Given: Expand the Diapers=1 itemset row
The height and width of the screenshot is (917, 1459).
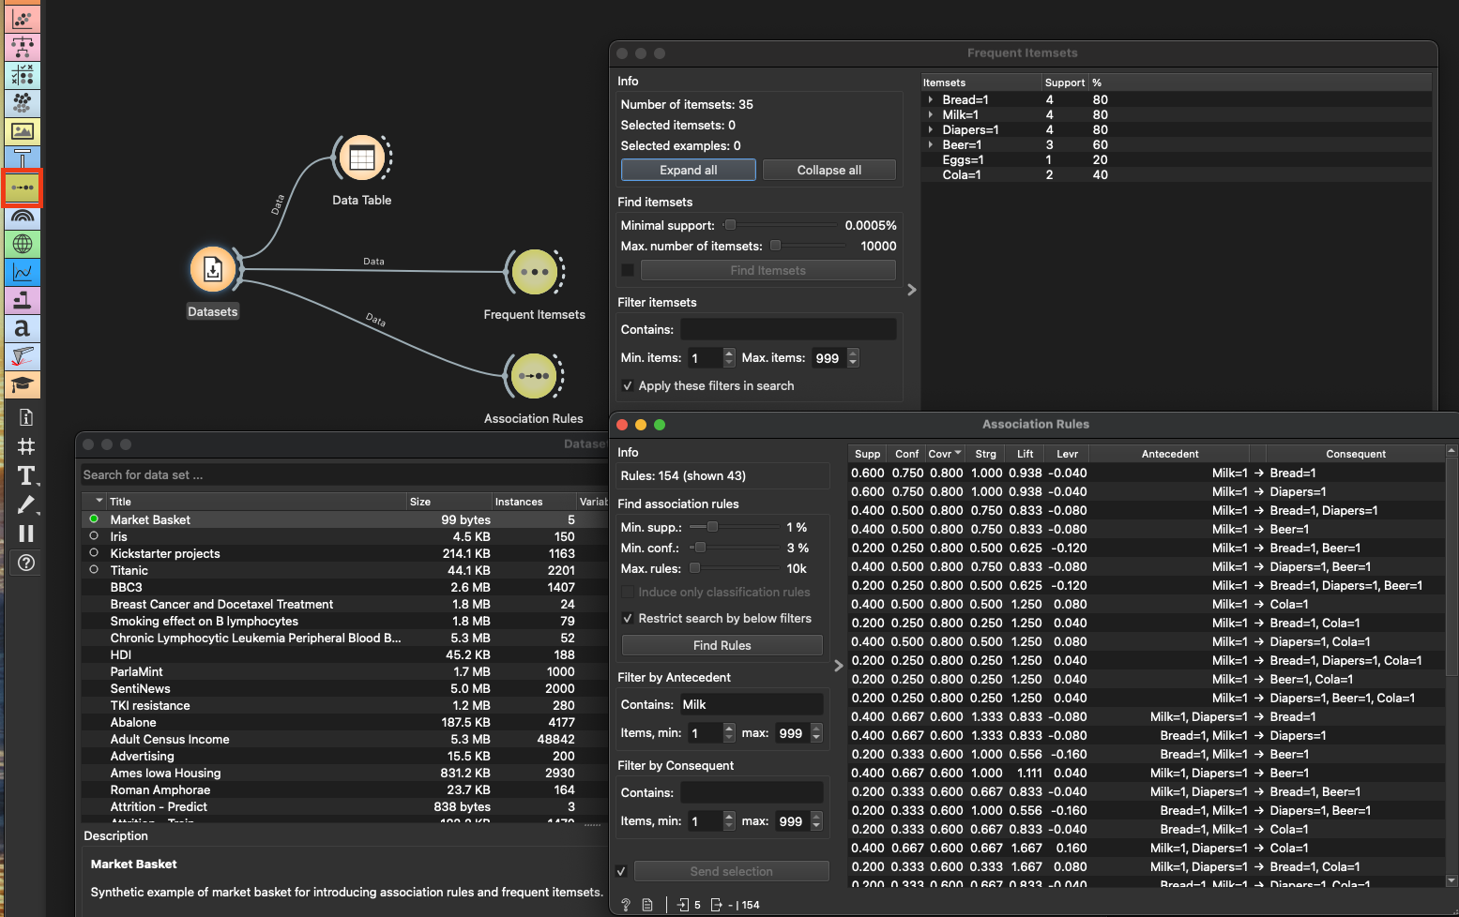Looking at the screenshot, I should (931, 130).
